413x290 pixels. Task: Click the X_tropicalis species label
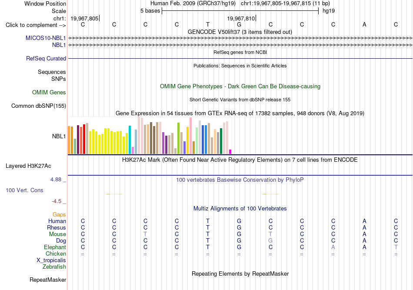click(x=51, y=260)
